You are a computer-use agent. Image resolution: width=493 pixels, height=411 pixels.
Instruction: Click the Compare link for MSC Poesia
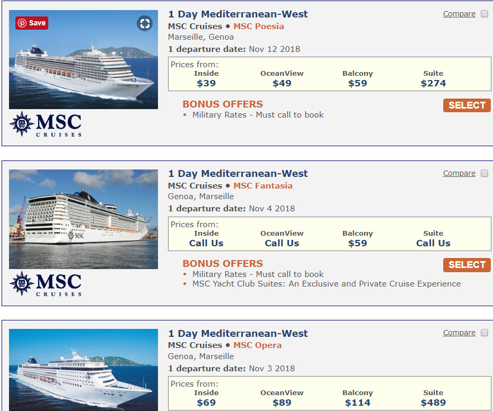click(x=459, y=14)
